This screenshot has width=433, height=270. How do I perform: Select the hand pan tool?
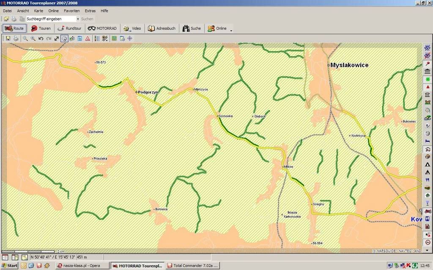coord(64,38)
